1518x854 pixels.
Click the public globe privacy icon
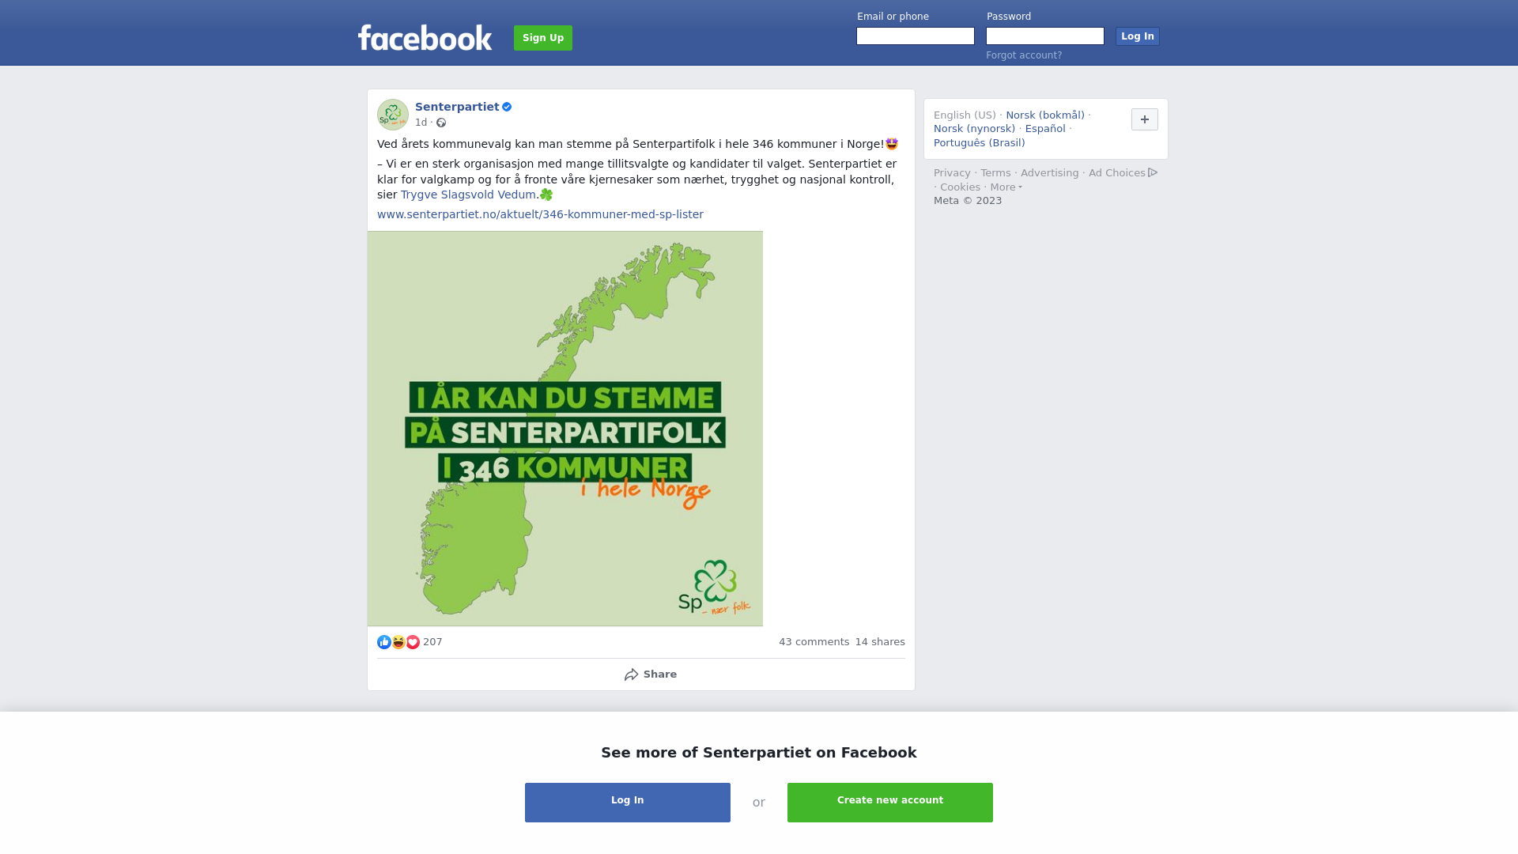[x=441, y=123]
